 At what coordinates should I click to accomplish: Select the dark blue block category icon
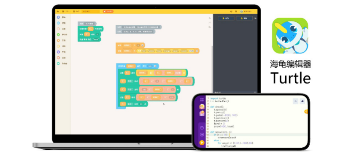click(58, 17)
